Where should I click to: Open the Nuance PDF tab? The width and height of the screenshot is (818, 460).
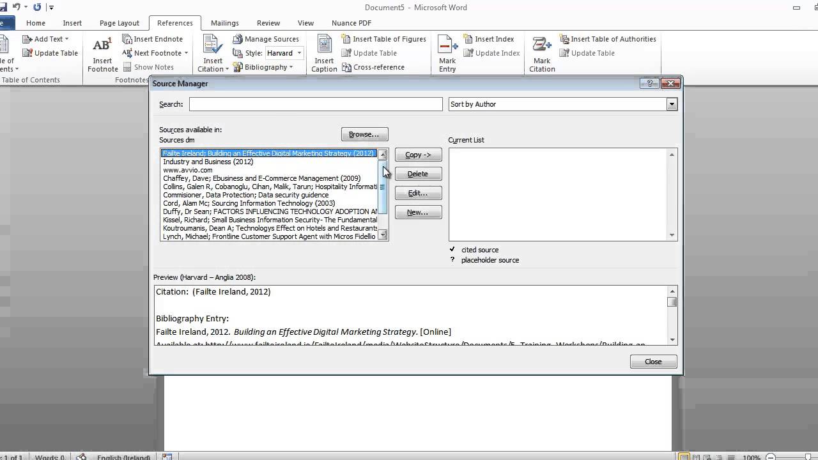pos(351,23)
